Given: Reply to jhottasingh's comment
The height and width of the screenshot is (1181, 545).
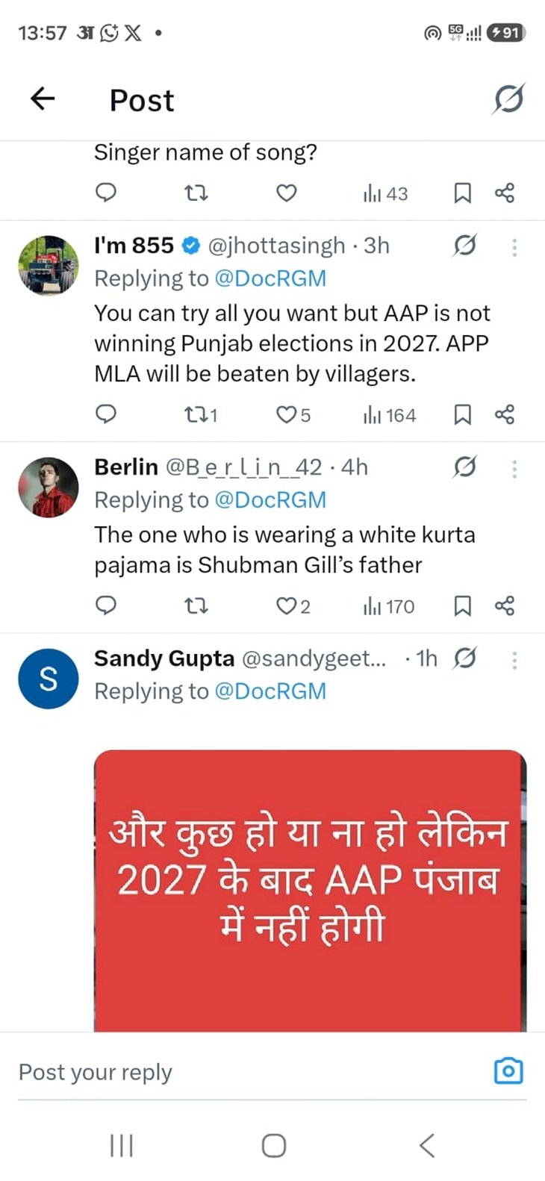Looking at the screenshot, I should 105,414.
